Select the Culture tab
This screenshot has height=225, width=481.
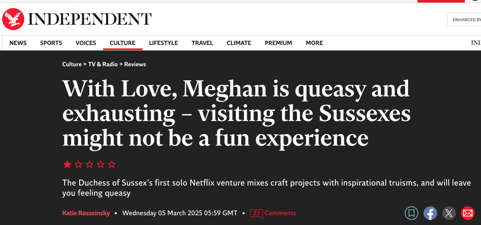pyautogui.click(x=122, y=43)
